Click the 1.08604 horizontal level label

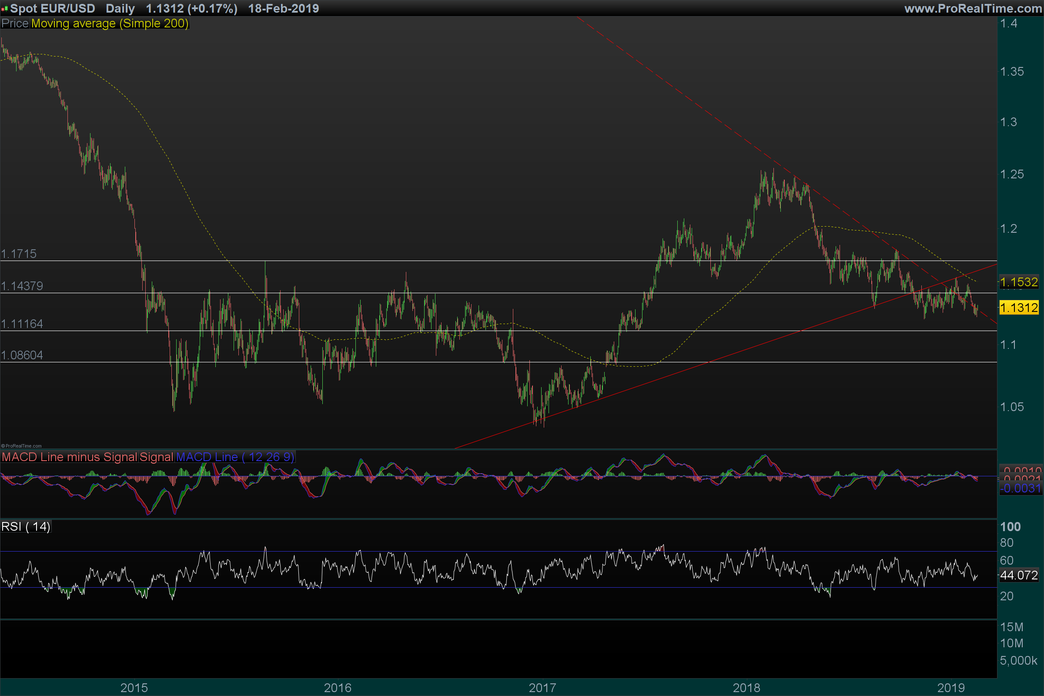click(22, 355)
